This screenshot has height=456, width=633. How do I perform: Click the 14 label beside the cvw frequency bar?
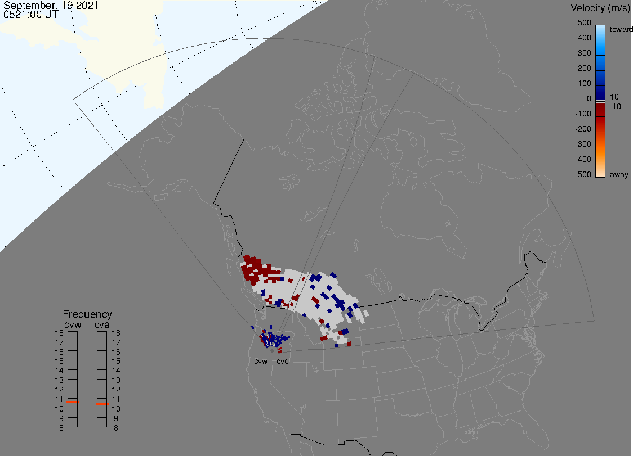click(x=59, y=371)
